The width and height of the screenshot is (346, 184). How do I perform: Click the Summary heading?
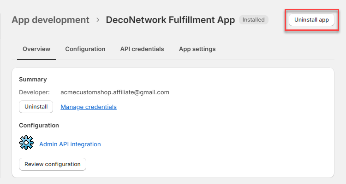[x=33, y=79]
